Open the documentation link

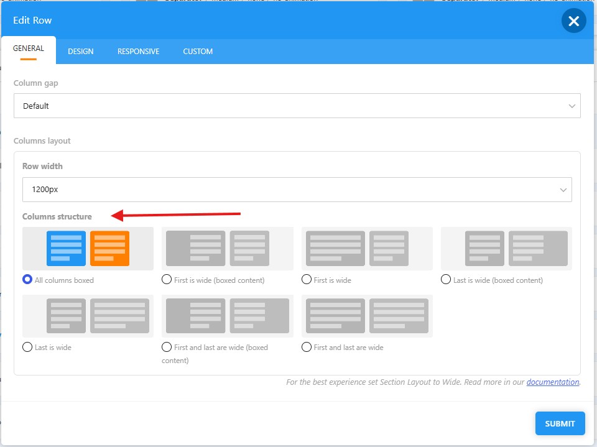[x=553, y=382]
